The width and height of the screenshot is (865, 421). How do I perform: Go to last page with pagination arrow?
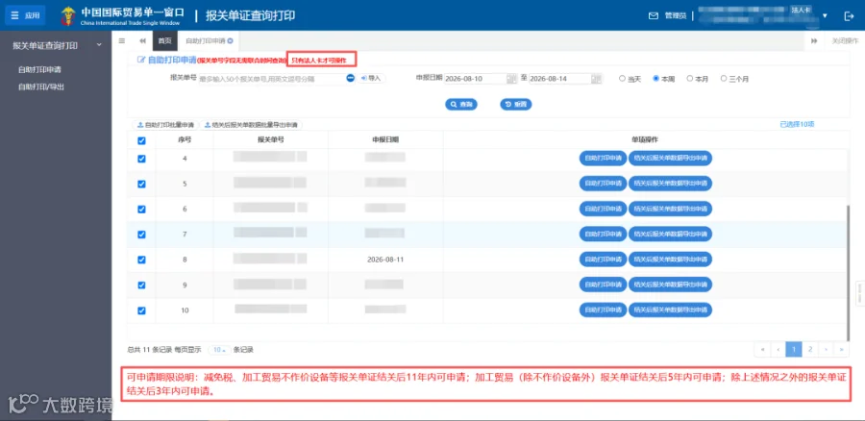click(841, 349)
